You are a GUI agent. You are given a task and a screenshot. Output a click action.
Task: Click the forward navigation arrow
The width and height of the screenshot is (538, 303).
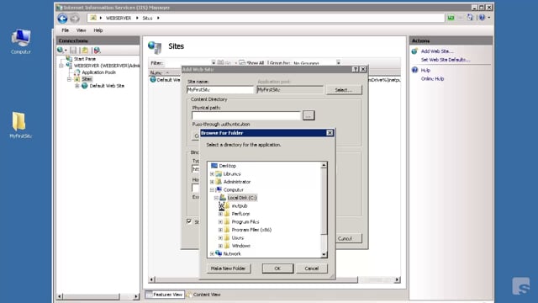(x=75, y=19)
